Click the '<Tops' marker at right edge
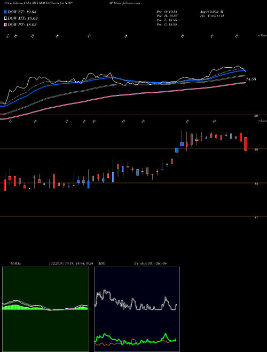267x352 pixels. tap(263, 36)
